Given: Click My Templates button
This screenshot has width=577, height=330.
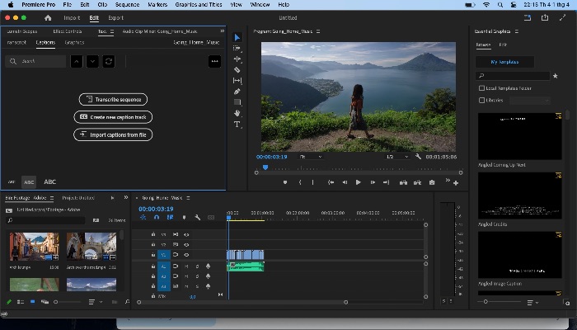Looking at the screenshot, I should (x=504, y=62).
